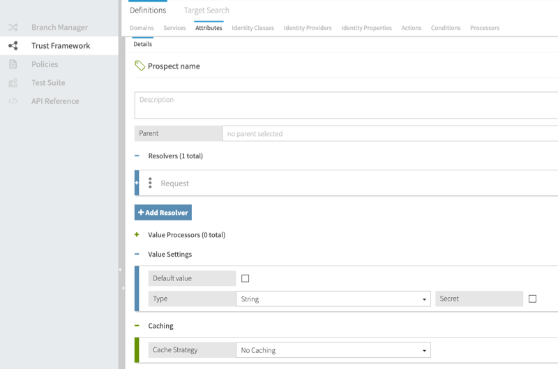The width and height of the screenshot is (558, 369).
Task: Click the Trust Framework share icon
Action: coord(13,46)
